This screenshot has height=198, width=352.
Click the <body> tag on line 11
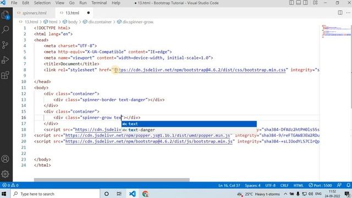click(x=41, y=87)
